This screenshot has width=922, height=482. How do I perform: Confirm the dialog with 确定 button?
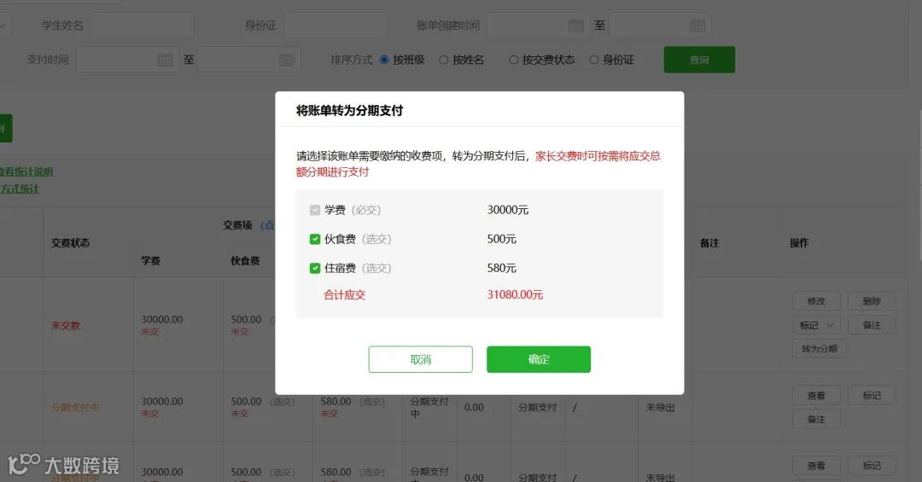539,359
